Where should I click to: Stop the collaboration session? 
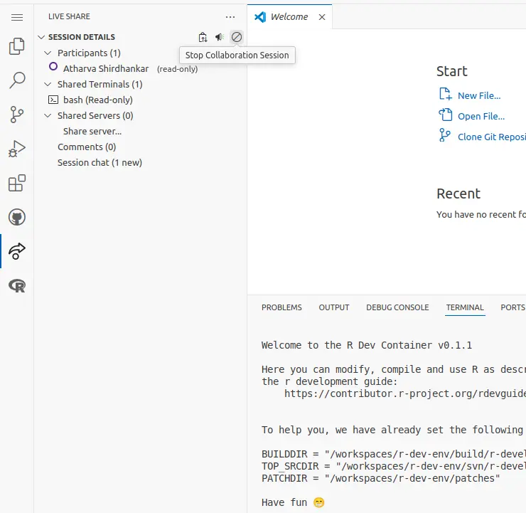coord(237,37)
